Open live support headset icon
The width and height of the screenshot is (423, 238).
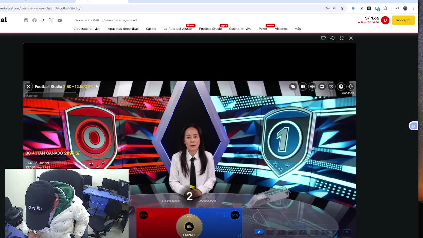pos(351,86)
